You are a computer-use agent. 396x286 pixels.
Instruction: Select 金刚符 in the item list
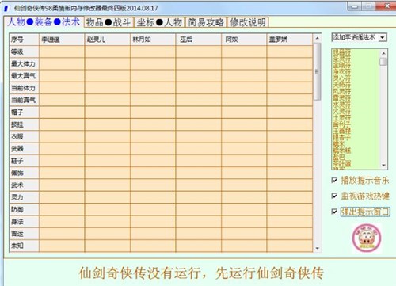(x=341, y=65)
